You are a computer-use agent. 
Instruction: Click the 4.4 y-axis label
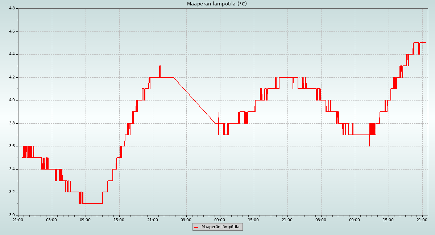[x=11, y=54]
